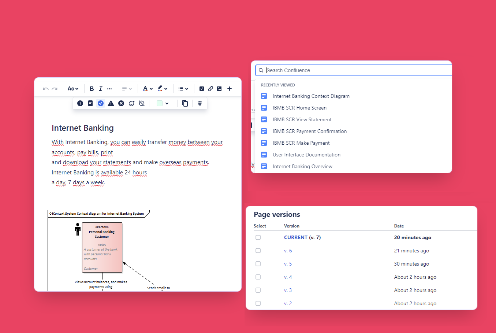
Task: Check the CURRENT (v. 7) version box
Action: [258, 237]
